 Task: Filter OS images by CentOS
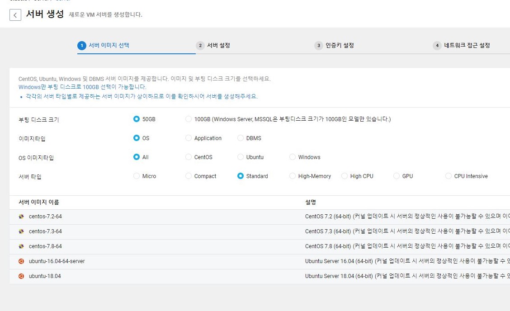tap(189, 157)
